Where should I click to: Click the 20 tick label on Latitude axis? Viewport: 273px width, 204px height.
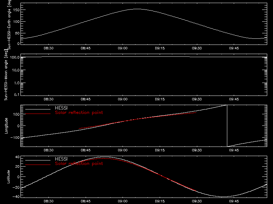pyautogui.click(x=17, y=167)
